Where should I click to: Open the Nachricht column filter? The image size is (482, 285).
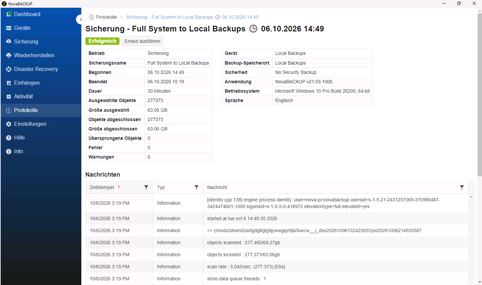coord(462,187)
